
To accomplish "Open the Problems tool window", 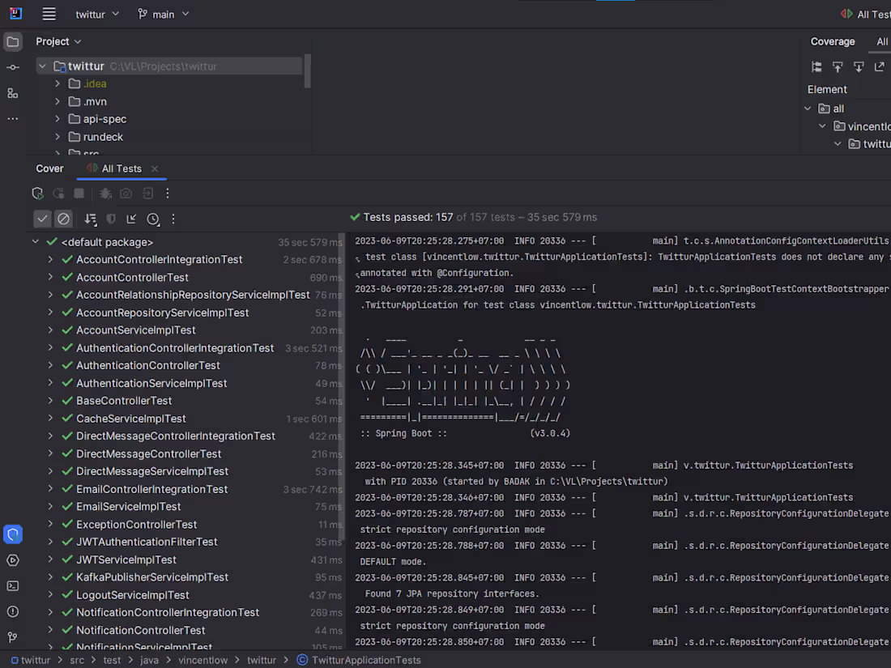I will point(12,611).
